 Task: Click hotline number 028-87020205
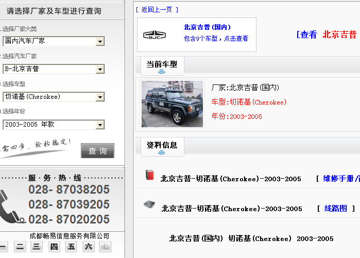(x=69, y=219)
